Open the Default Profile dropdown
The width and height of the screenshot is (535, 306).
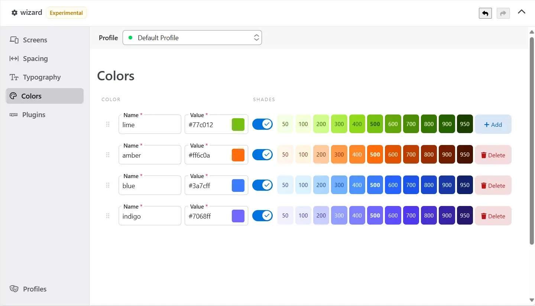tap(192, 38)
